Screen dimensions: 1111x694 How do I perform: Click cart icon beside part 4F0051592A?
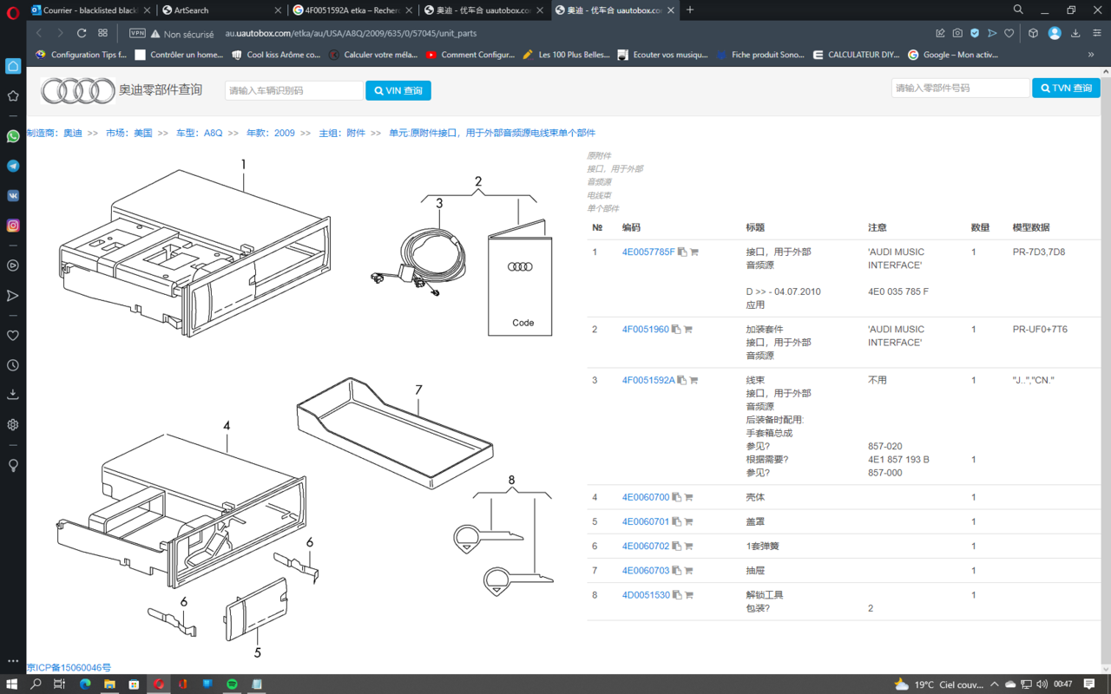(x=694, y=380)
